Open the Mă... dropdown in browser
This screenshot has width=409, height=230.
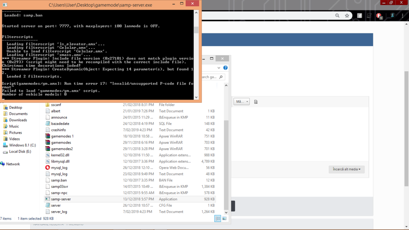[242, 101]
